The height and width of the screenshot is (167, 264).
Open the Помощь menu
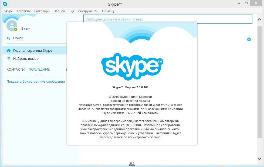[x=109, y=11]
